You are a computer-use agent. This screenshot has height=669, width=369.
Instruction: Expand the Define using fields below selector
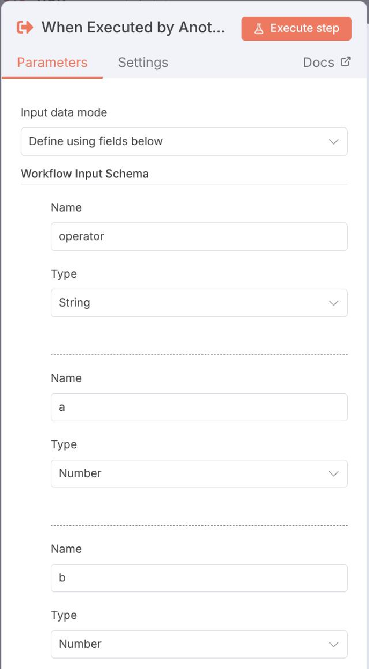pos(184,141)
